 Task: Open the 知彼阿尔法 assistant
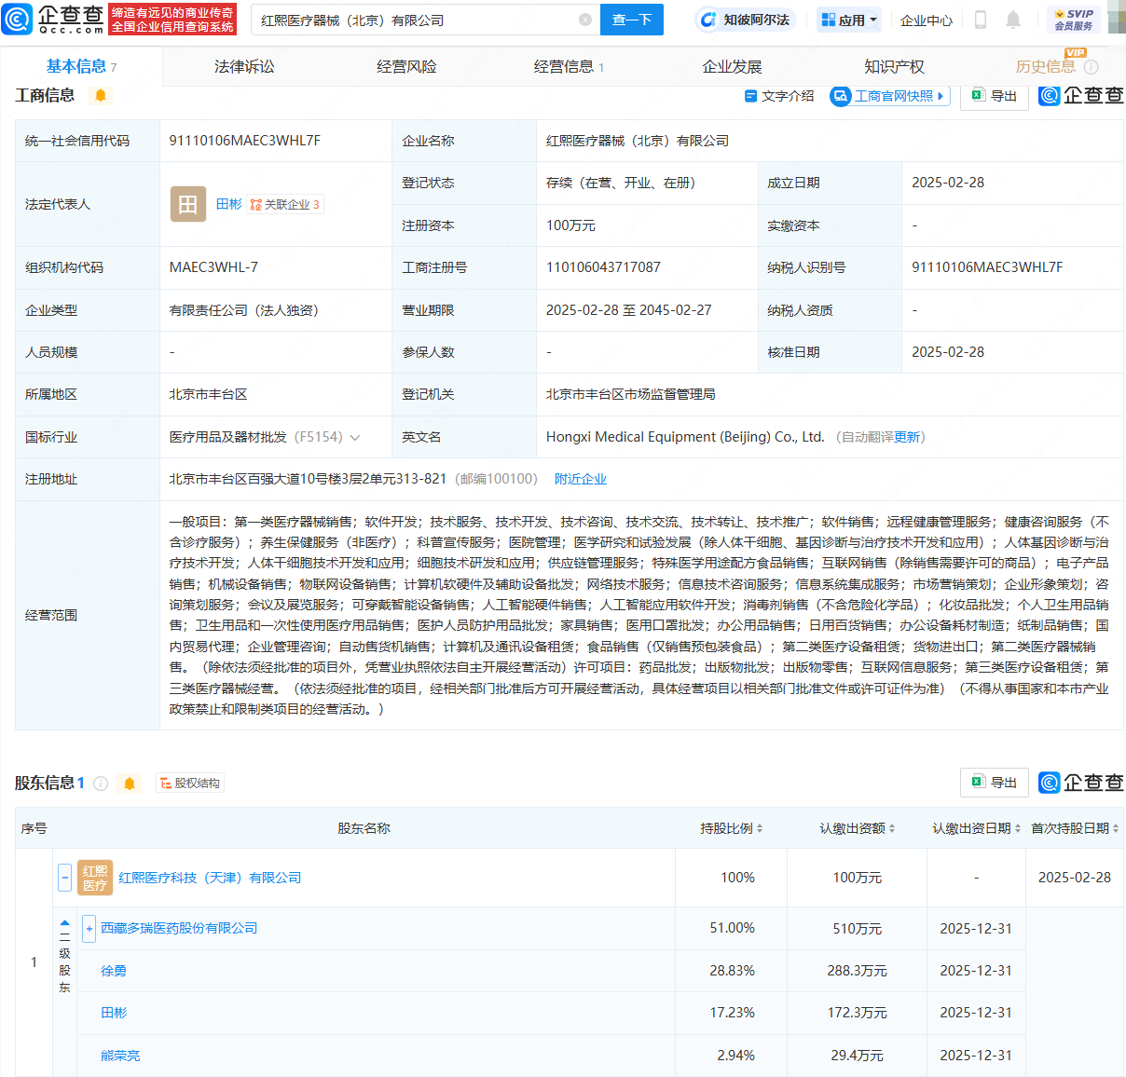pos(746,20)
